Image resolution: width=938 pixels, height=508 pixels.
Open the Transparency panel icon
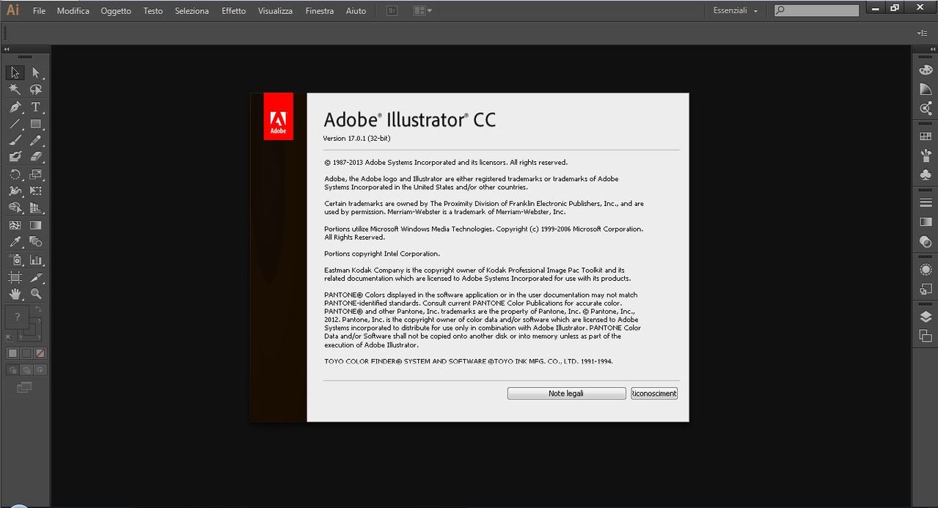point(926,241)
